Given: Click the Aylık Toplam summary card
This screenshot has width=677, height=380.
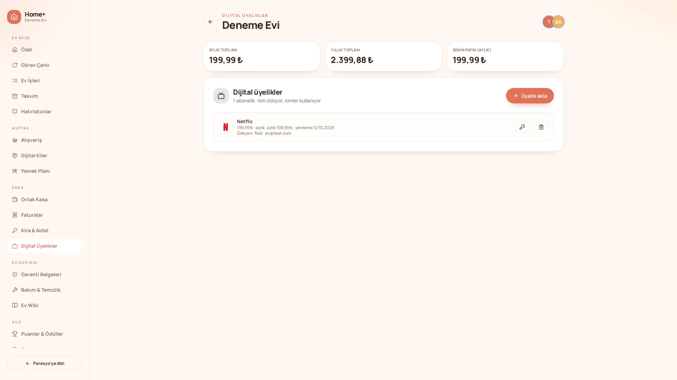Looking at the screenshot, I should click(262, 56).
